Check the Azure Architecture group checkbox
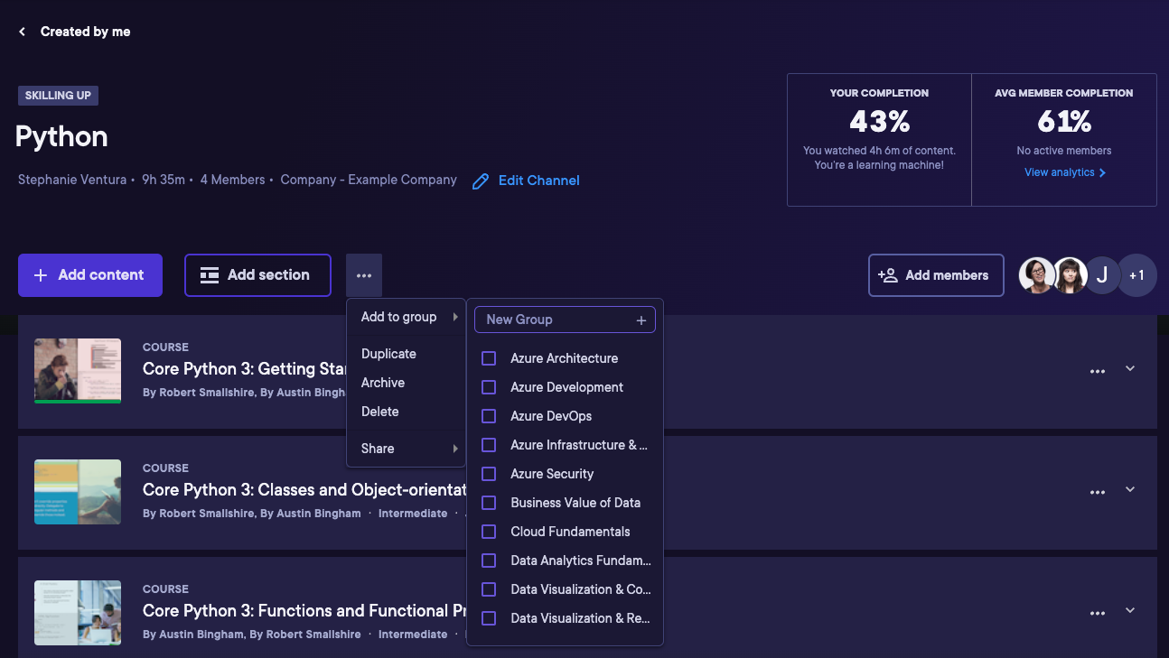This screenshot has height=658, width=1169. click(489, 358)
